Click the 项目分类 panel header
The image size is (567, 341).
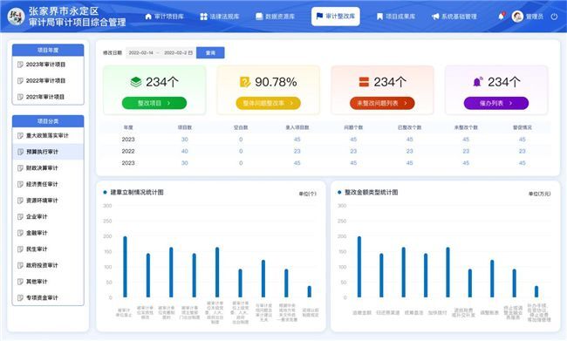coord(48,121)
